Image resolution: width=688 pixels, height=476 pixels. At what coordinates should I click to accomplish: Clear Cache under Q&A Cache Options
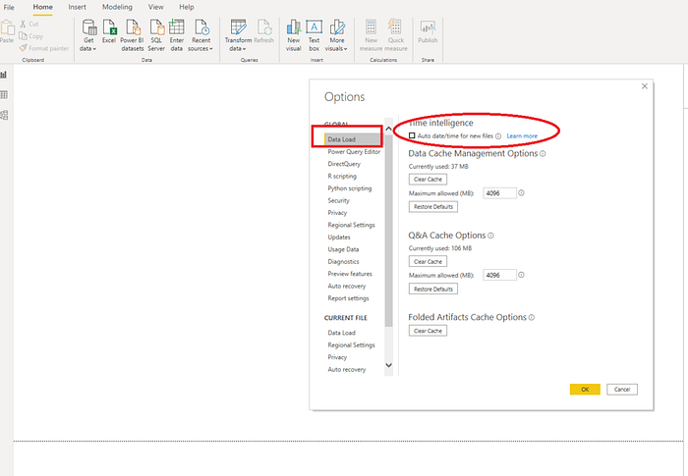point(428,262)
